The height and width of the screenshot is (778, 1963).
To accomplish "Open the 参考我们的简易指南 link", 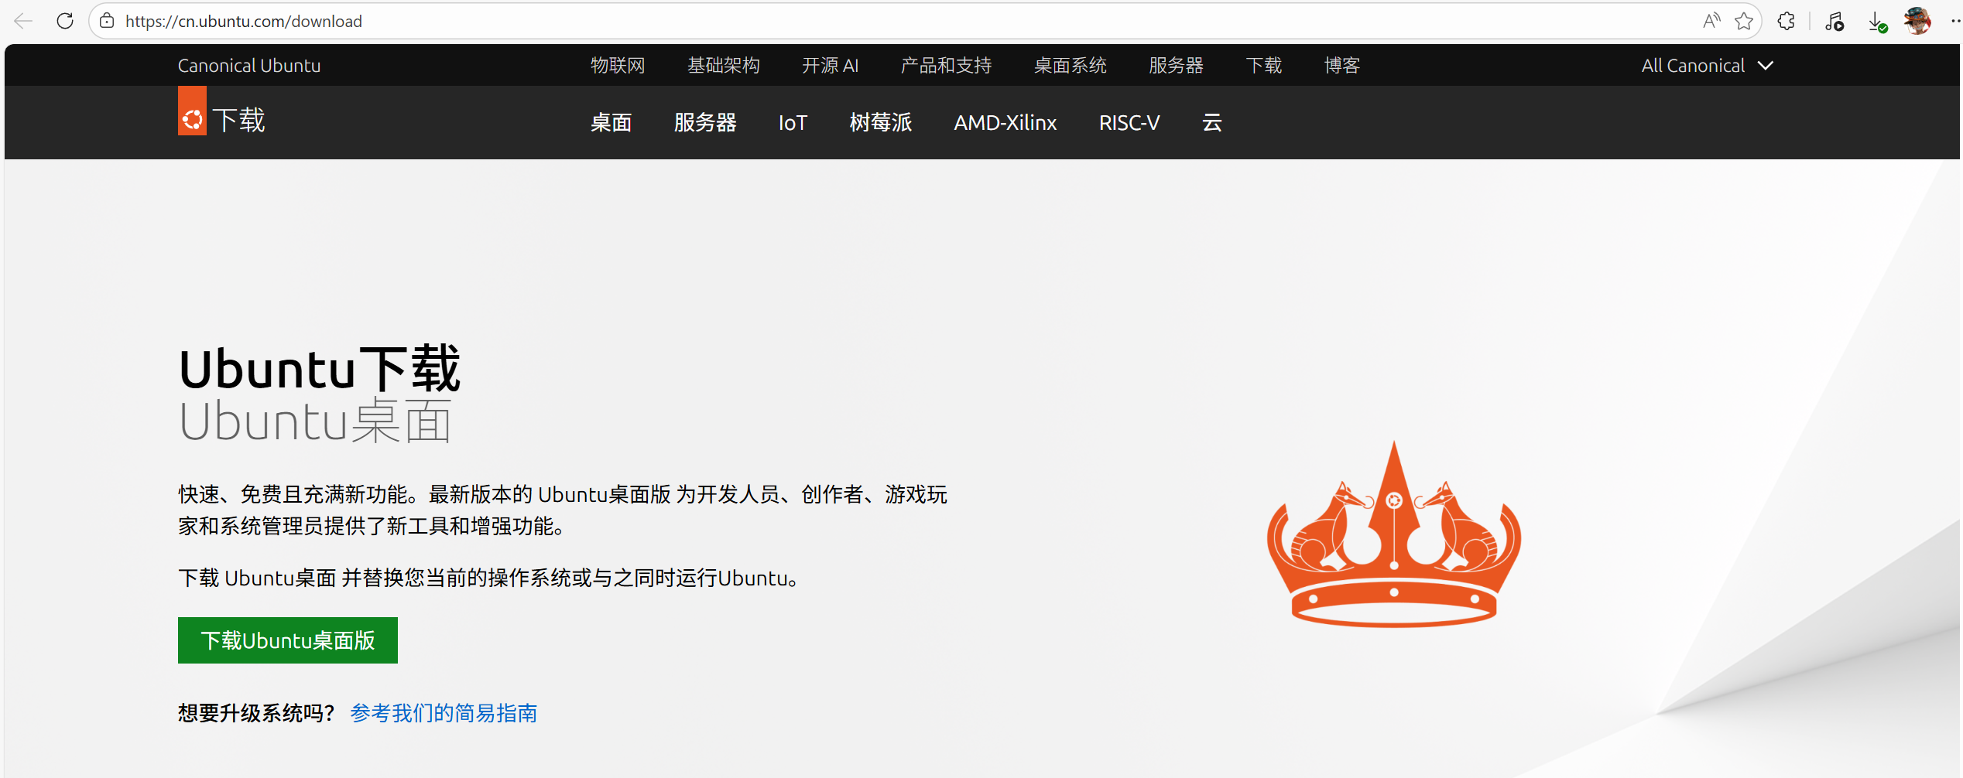I will point(444,713).
